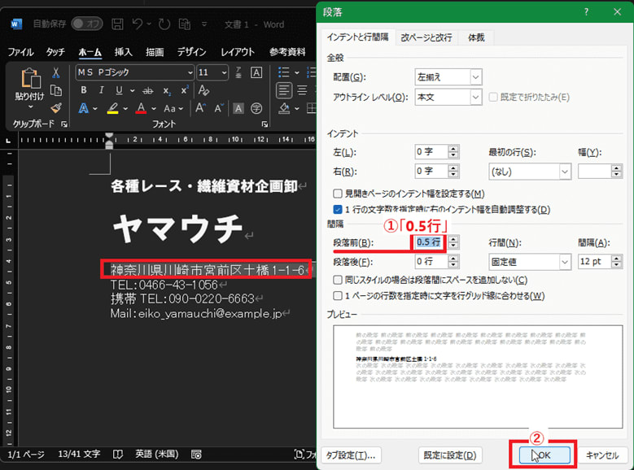634x470 pixels.
Task: Switch to the 改ページと改行 tab
Action: pyautogui.click(x=426, y=37)
